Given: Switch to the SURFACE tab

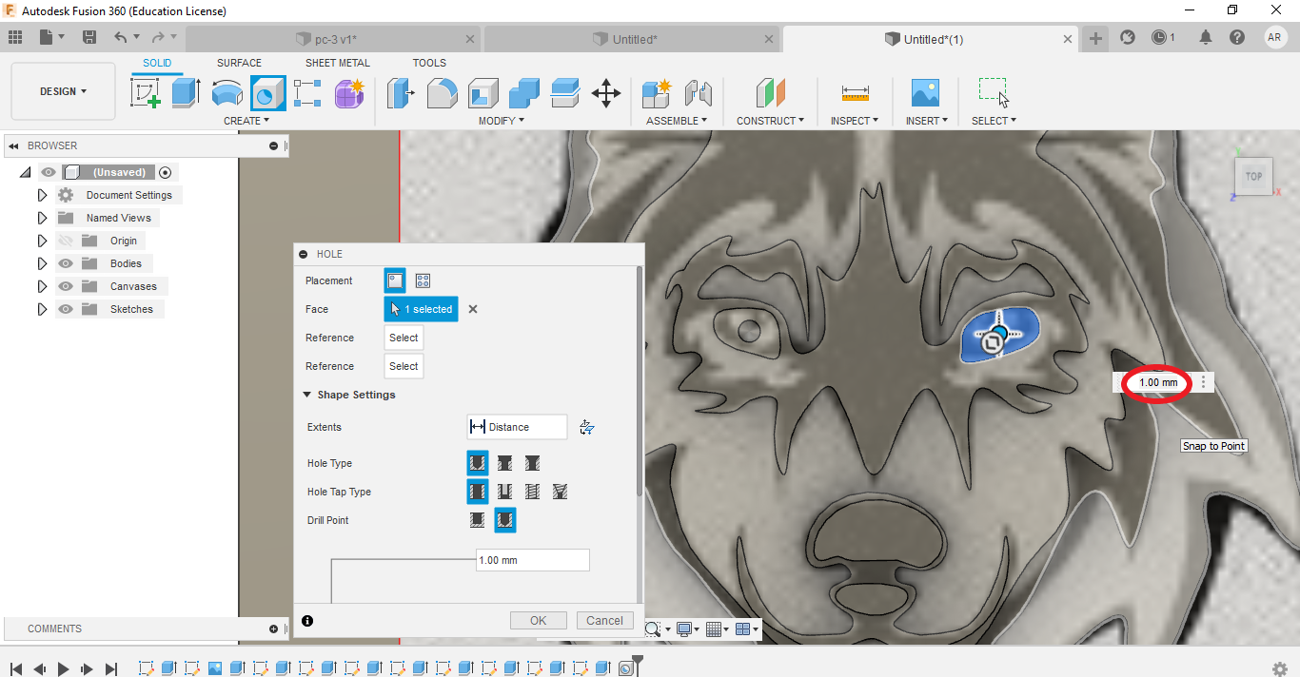Looking at the screenshot, I should tap(239, 63).
